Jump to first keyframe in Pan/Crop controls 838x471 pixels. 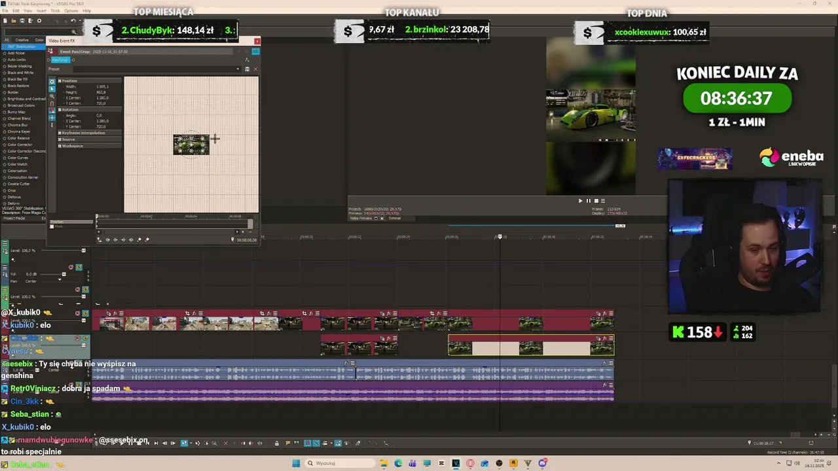108,239
